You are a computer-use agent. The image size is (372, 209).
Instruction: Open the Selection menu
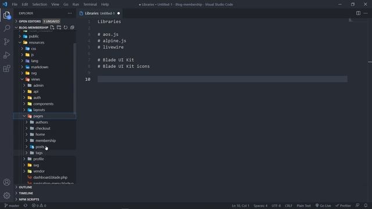click(x=40, y=4)
